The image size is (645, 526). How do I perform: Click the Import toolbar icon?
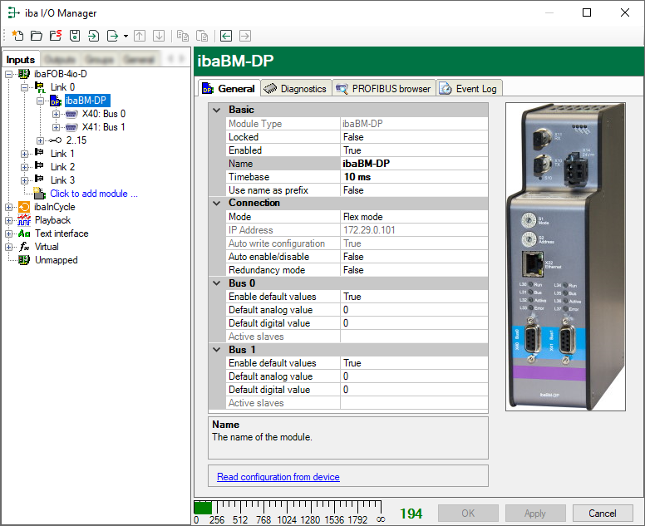tap(93, 36)
